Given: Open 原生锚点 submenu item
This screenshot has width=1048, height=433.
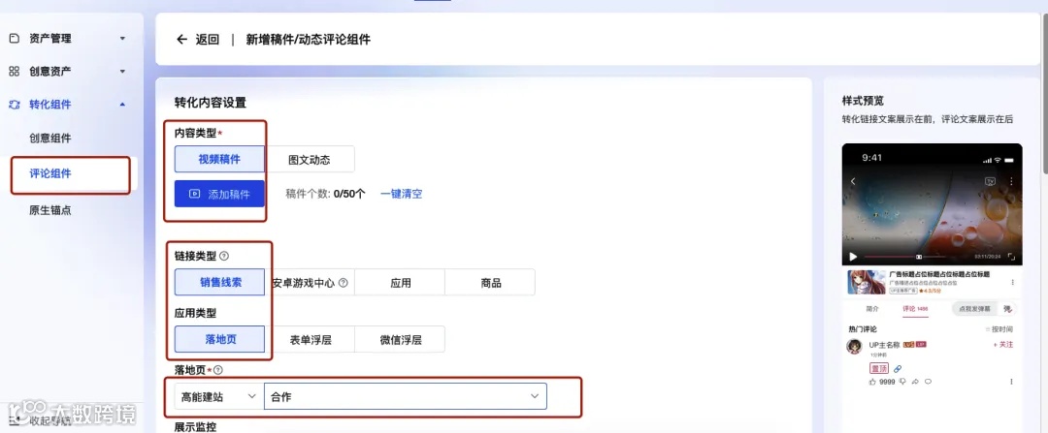Looking at the screenshot, I should (50, 210).
